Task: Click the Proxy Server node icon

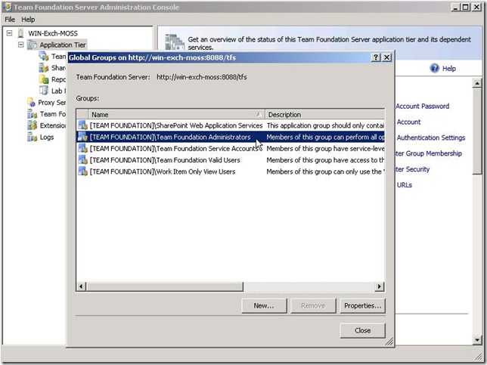Action: (31, 103)
